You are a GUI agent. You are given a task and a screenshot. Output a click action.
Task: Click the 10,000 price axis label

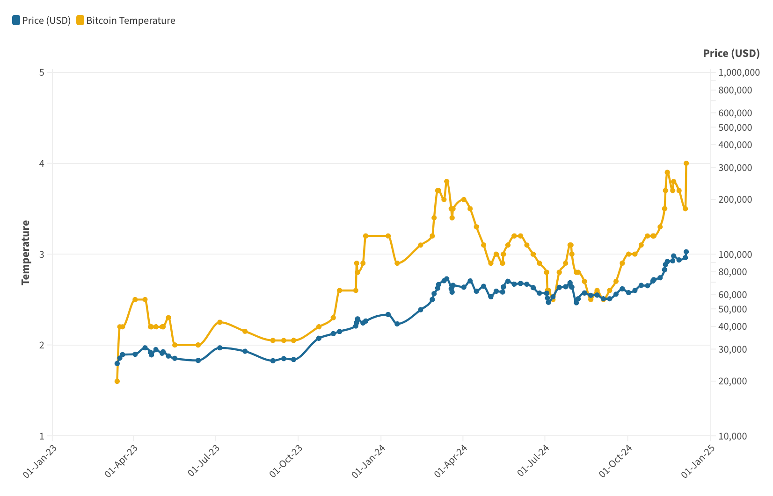pyautogui.click(x=735, y=436)
